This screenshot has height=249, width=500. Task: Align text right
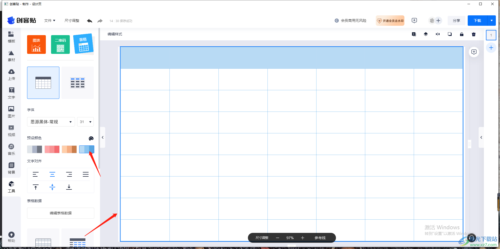[69, 174]
